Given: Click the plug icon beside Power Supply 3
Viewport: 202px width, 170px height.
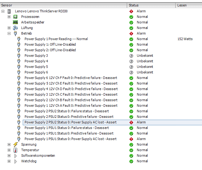Looking at the screenshot, I should (19, 56).
